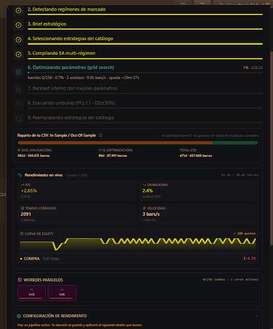Click the 'Hay un pipeline activo' notice text
Screen dimensions: 273x329
[80, 325]
